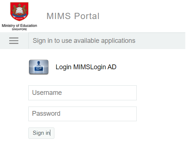Focus the Password input field
This screenshot has width=186, height=156.
82,114
